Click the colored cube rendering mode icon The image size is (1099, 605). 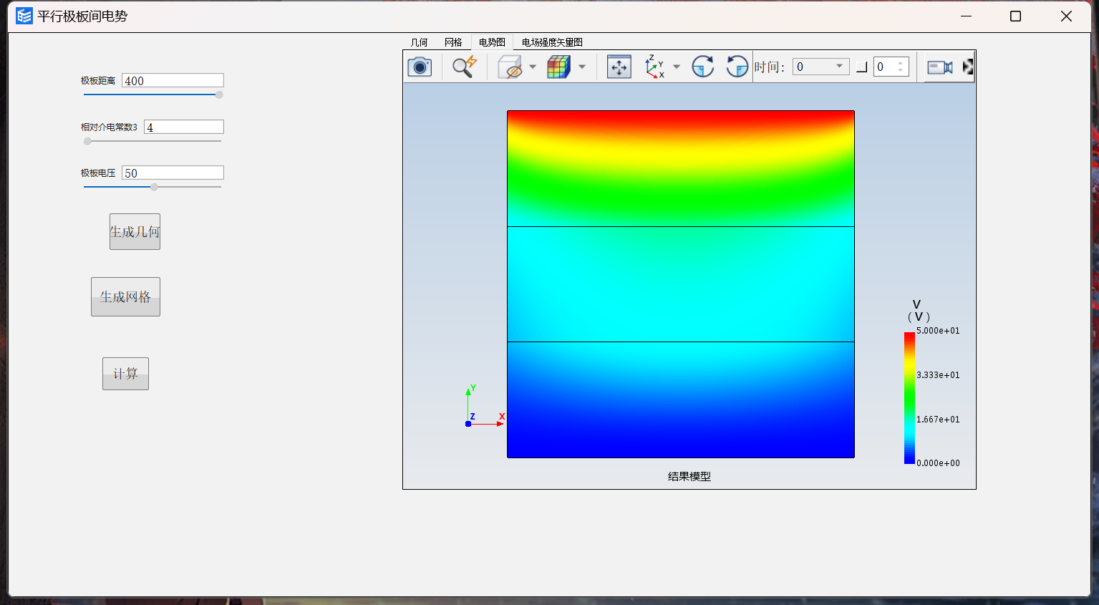pyautogui.click(x=558, y=67)
